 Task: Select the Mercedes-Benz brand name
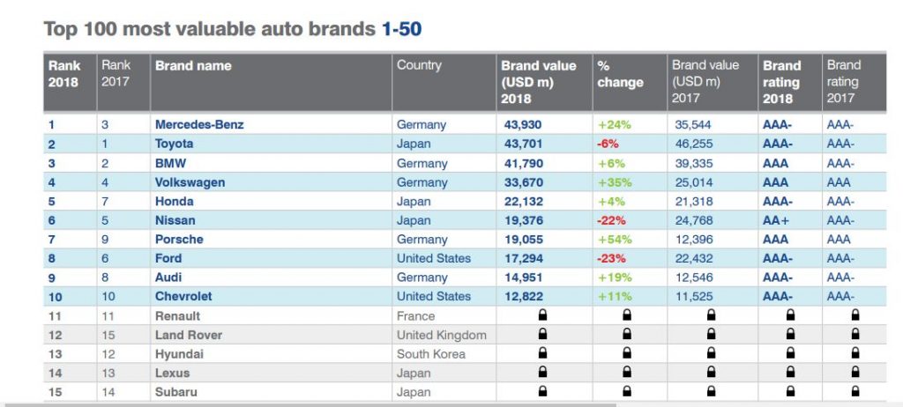(x=199, y=124)
